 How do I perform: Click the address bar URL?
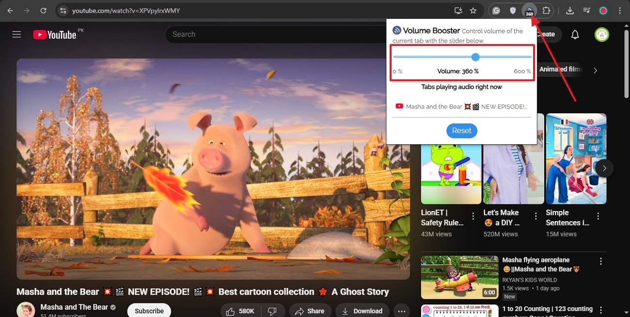[126, 10]
